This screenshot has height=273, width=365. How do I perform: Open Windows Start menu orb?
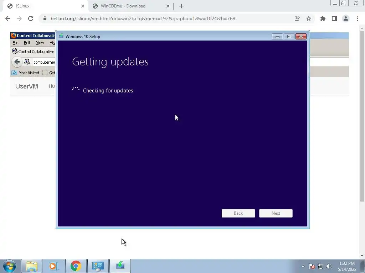[x=10, y=266]
